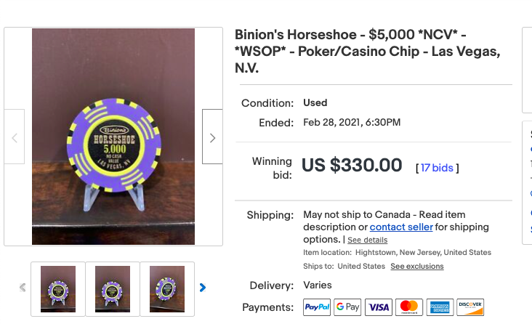Open the 17 bids history link

[437, 168]
